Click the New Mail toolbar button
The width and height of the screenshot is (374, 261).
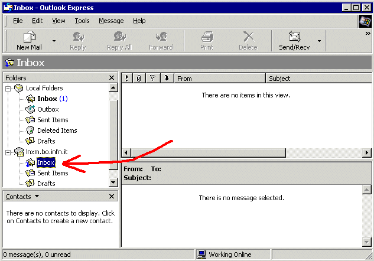click(29, 41)
